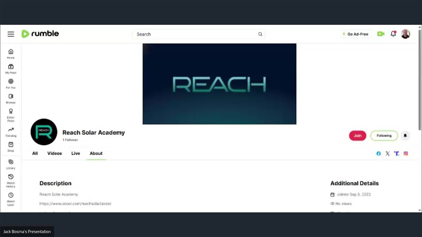The height and width of the screenshot is (237, 422).
Task: Click Go Ad-Free button
Action: coord(355,34)
